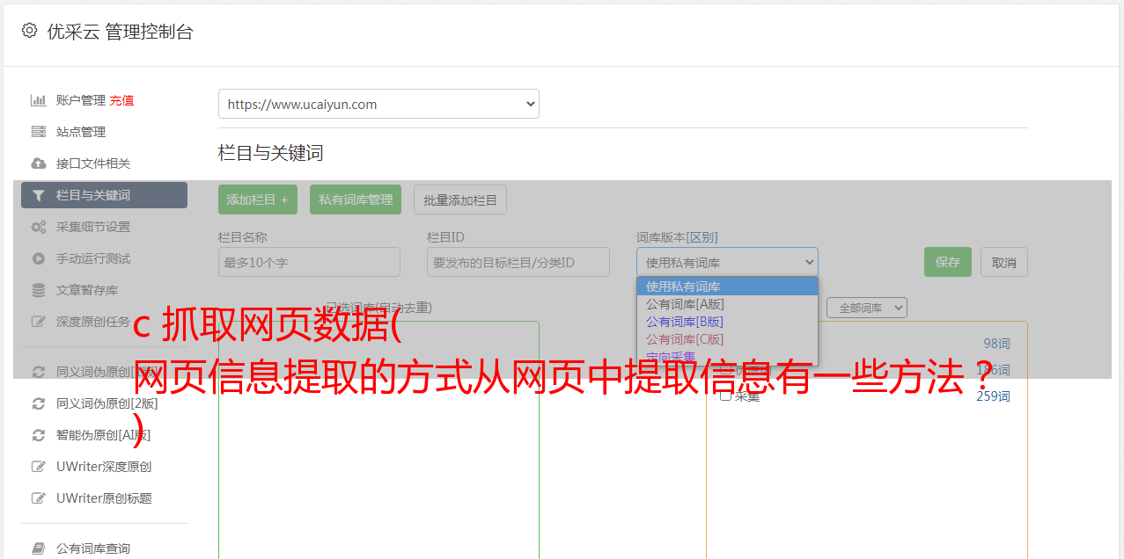
Task: Open the https://www.ucaiyun.com site dropdown
Action: point(378,104)
